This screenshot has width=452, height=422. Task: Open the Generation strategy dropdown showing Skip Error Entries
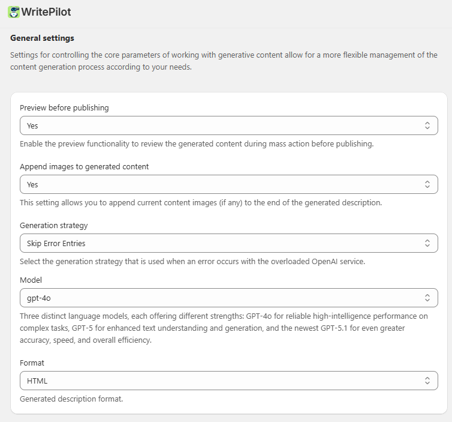point(222,243)
